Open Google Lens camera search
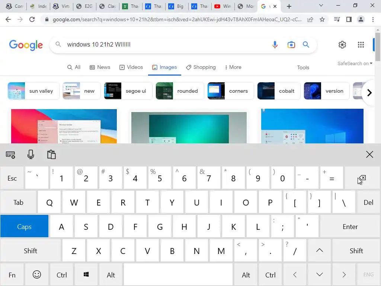Viewport: 381px width, 286px height. coord(291,45)
